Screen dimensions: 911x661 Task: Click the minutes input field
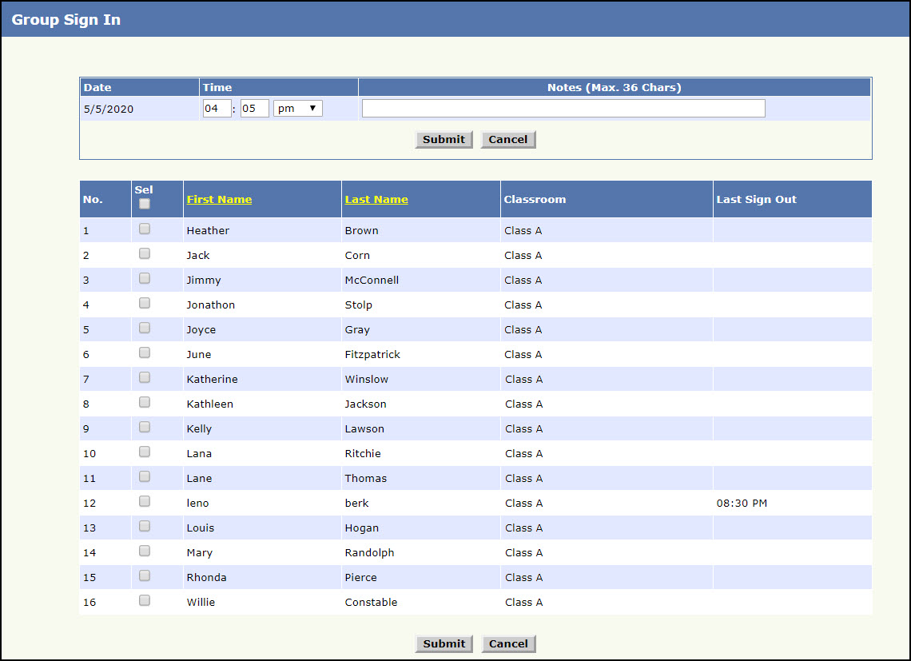click(x=254, y=108)
